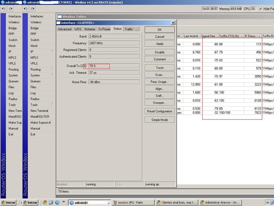Open the Make Supout.rif menu item
This screenshot has width=274, height=206.
pos(40,123)
